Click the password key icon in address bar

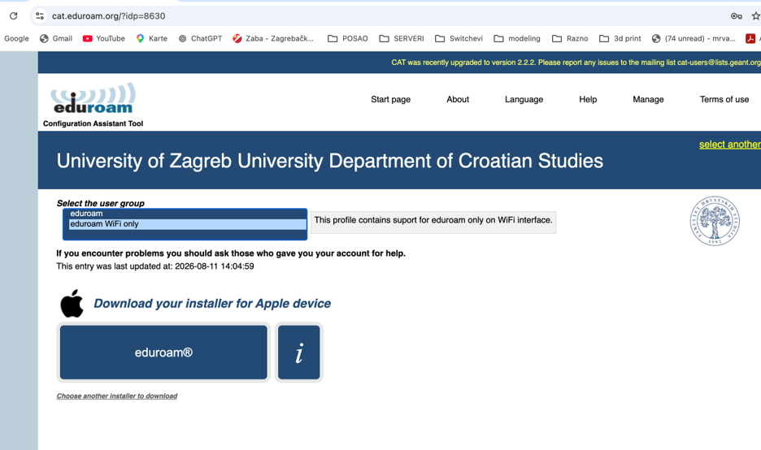(x=737, y=16)
